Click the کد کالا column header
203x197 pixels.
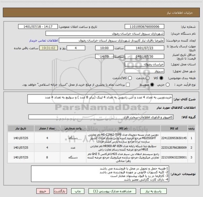click(x=174, y=128)
